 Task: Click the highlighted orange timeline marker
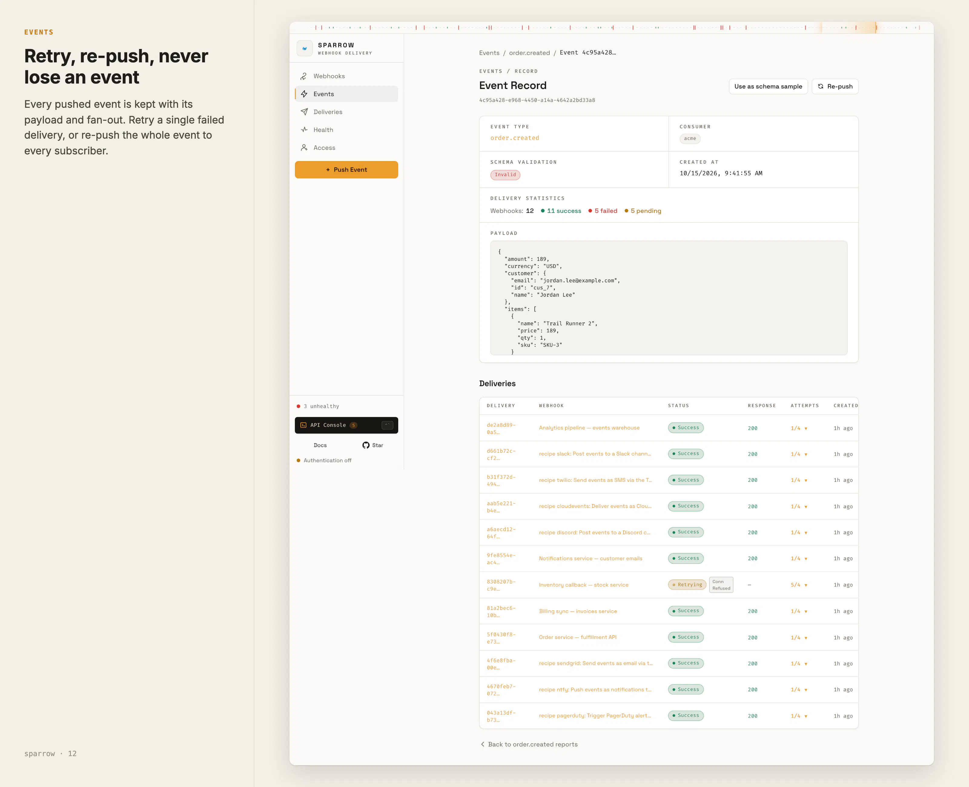[876, 28]
